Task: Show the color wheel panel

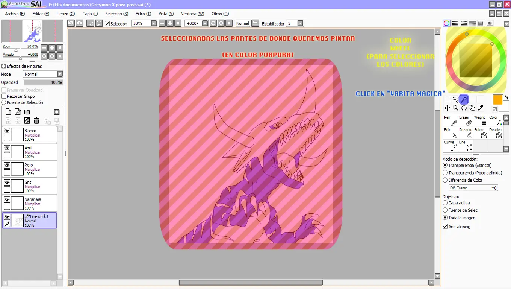Action: point(446,23)
